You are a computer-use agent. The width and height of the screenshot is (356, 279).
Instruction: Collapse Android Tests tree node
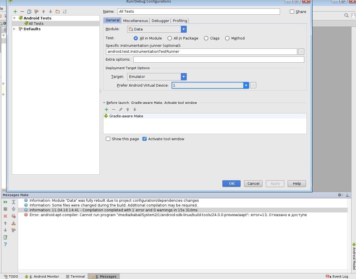[x=14, y=18]
